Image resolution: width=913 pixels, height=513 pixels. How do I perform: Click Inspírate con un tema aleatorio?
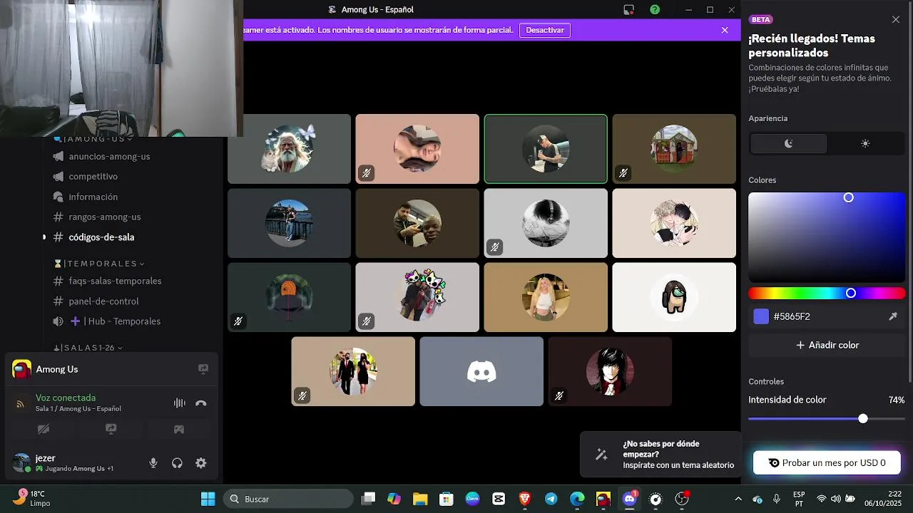[678, 465]
